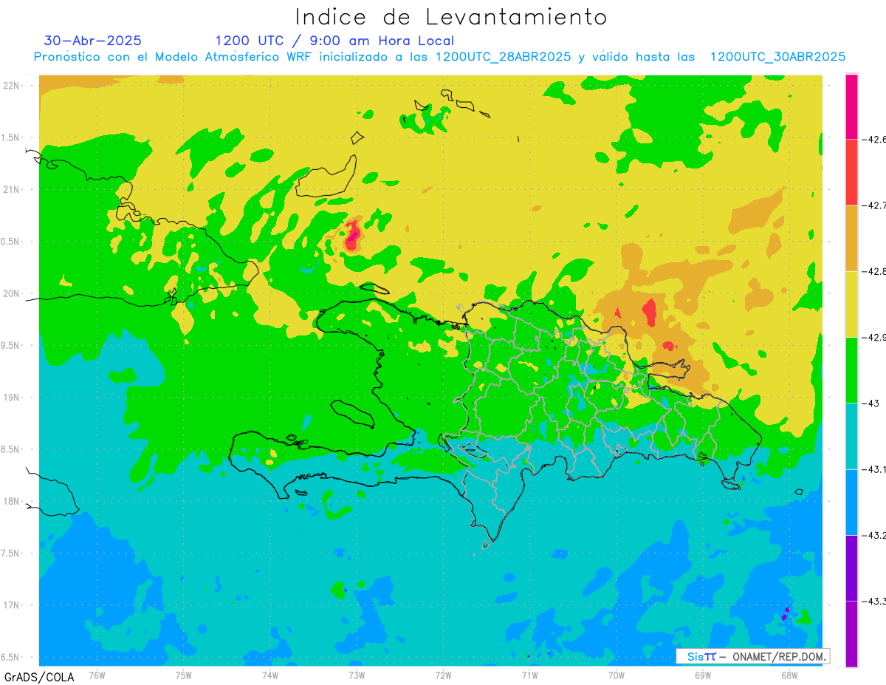The width and height of the screenshot is (886, 685).
Task: Click the "76W" longitude label
Action: (97, 675)
